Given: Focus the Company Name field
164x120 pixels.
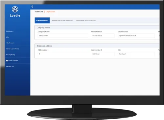Looking at the screenshot, I should [63, 36].
